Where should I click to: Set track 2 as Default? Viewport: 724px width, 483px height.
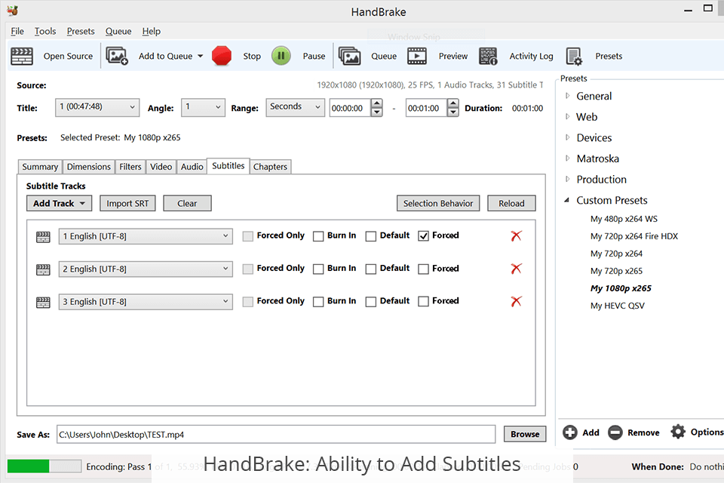pos(371,269)
